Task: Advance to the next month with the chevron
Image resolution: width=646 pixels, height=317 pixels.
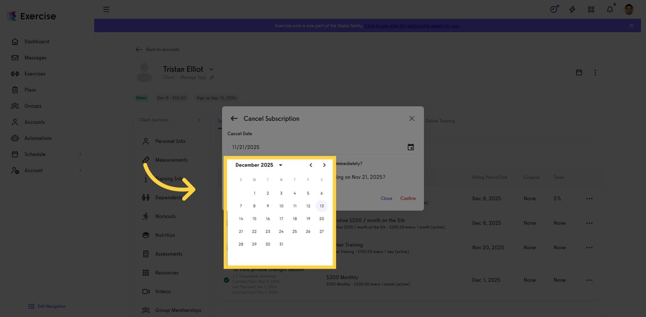Action: pos(324,165)
